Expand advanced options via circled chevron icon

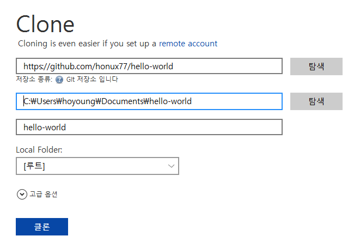(x=22, y=194)
